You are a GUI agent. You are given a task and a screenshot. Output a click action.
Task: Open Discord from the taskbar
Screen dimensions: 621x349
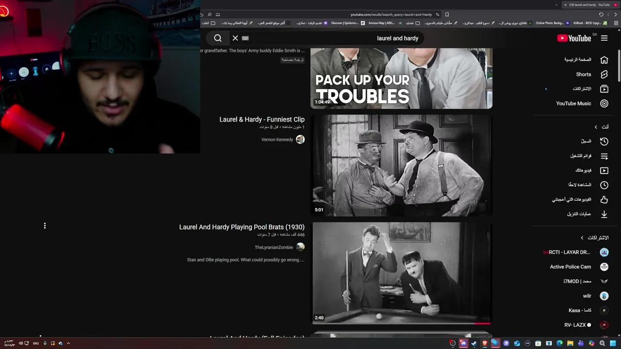coord(463,343)
